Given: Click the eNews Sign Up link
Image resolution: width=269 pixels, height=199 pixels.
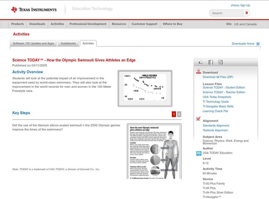Looking at the screenshot, I should tap(240, 5).
